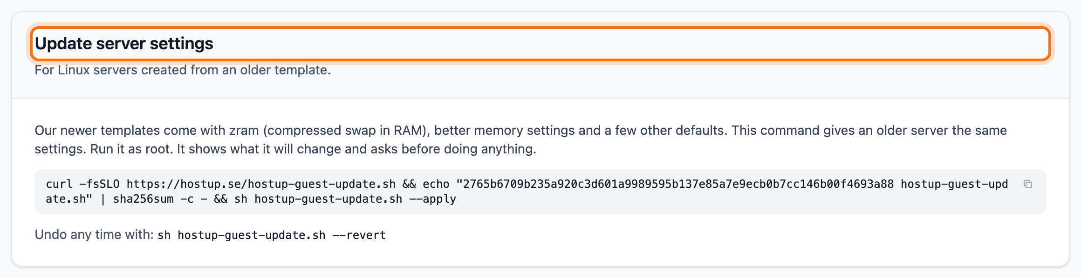Click the "curl -fsSLO" text in code block
Viewport: 1081px width, 278px height.
[82, 184]
